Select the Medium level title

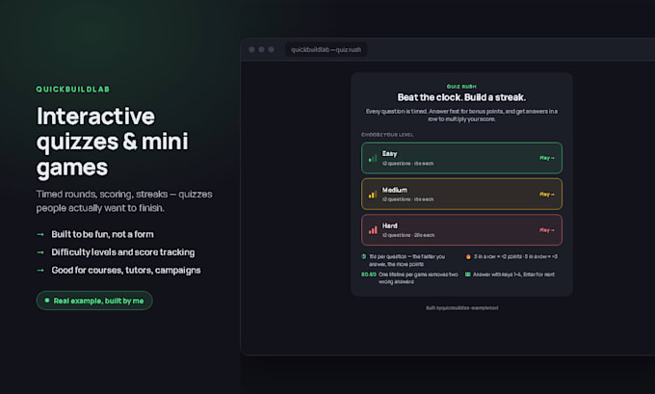pos(394,190)
